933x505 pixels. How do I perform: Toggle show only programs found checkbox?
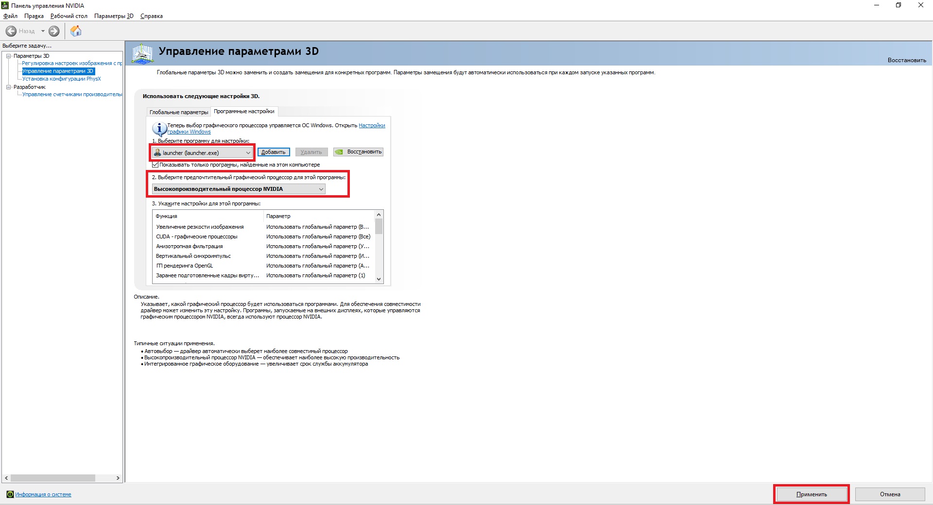(x=155, y=165)
